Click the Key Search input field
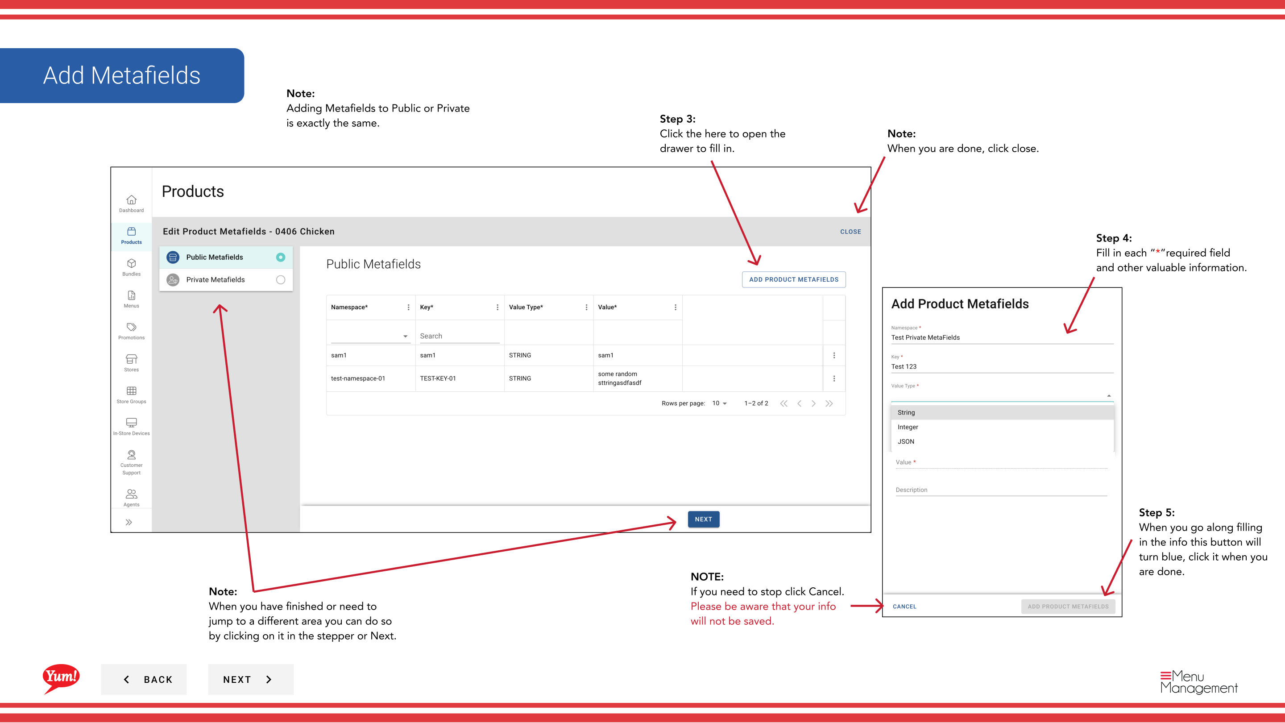The width and height of the screenshot is (1285, 723). click(460, 337)
